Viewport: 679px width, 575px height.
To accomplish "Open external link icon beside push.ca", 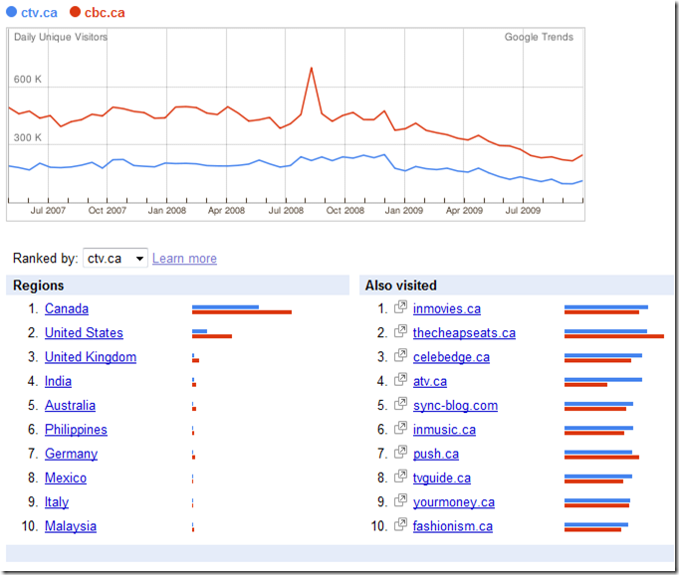I will click(x=400, y=453).
